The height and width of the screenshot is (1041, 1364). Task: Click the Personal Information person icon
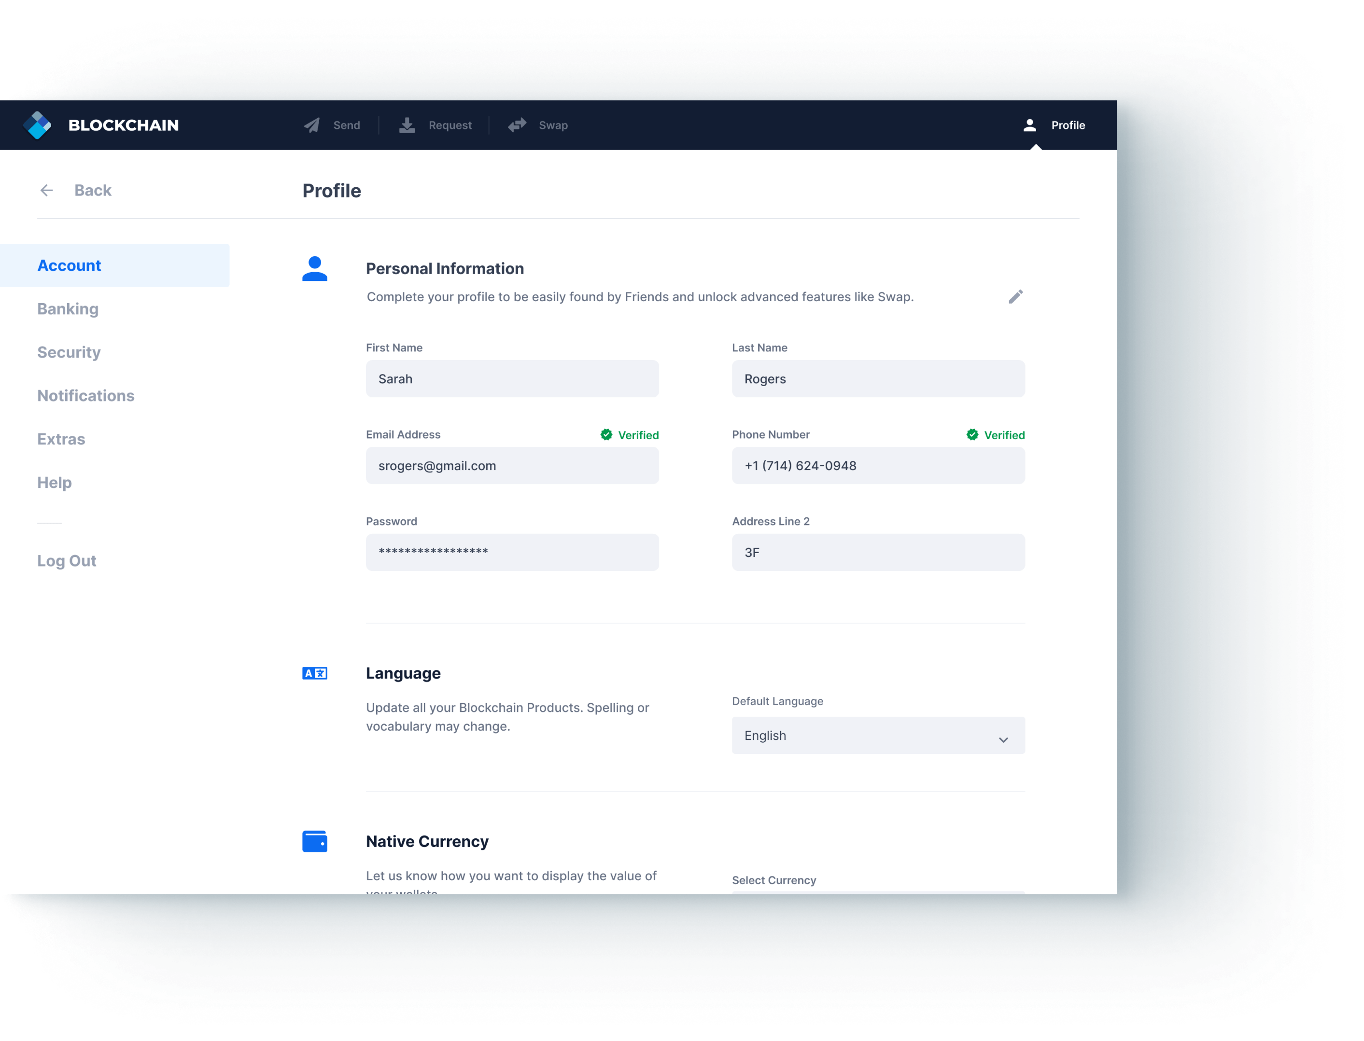(315, 268)
